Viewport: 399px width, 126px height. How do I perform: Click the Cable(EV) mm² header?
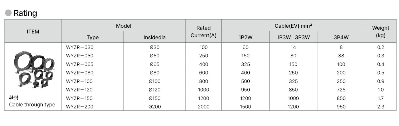pyautogui.click(x=293, y=26)
